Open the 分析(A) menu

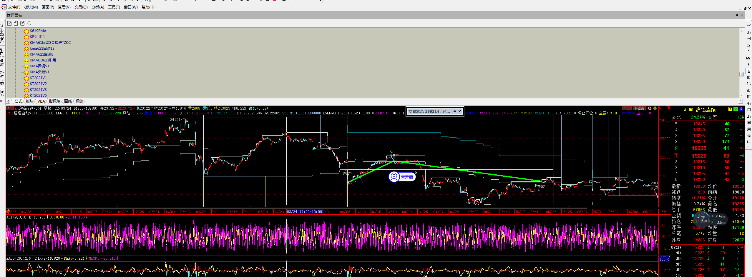point(98,7)
